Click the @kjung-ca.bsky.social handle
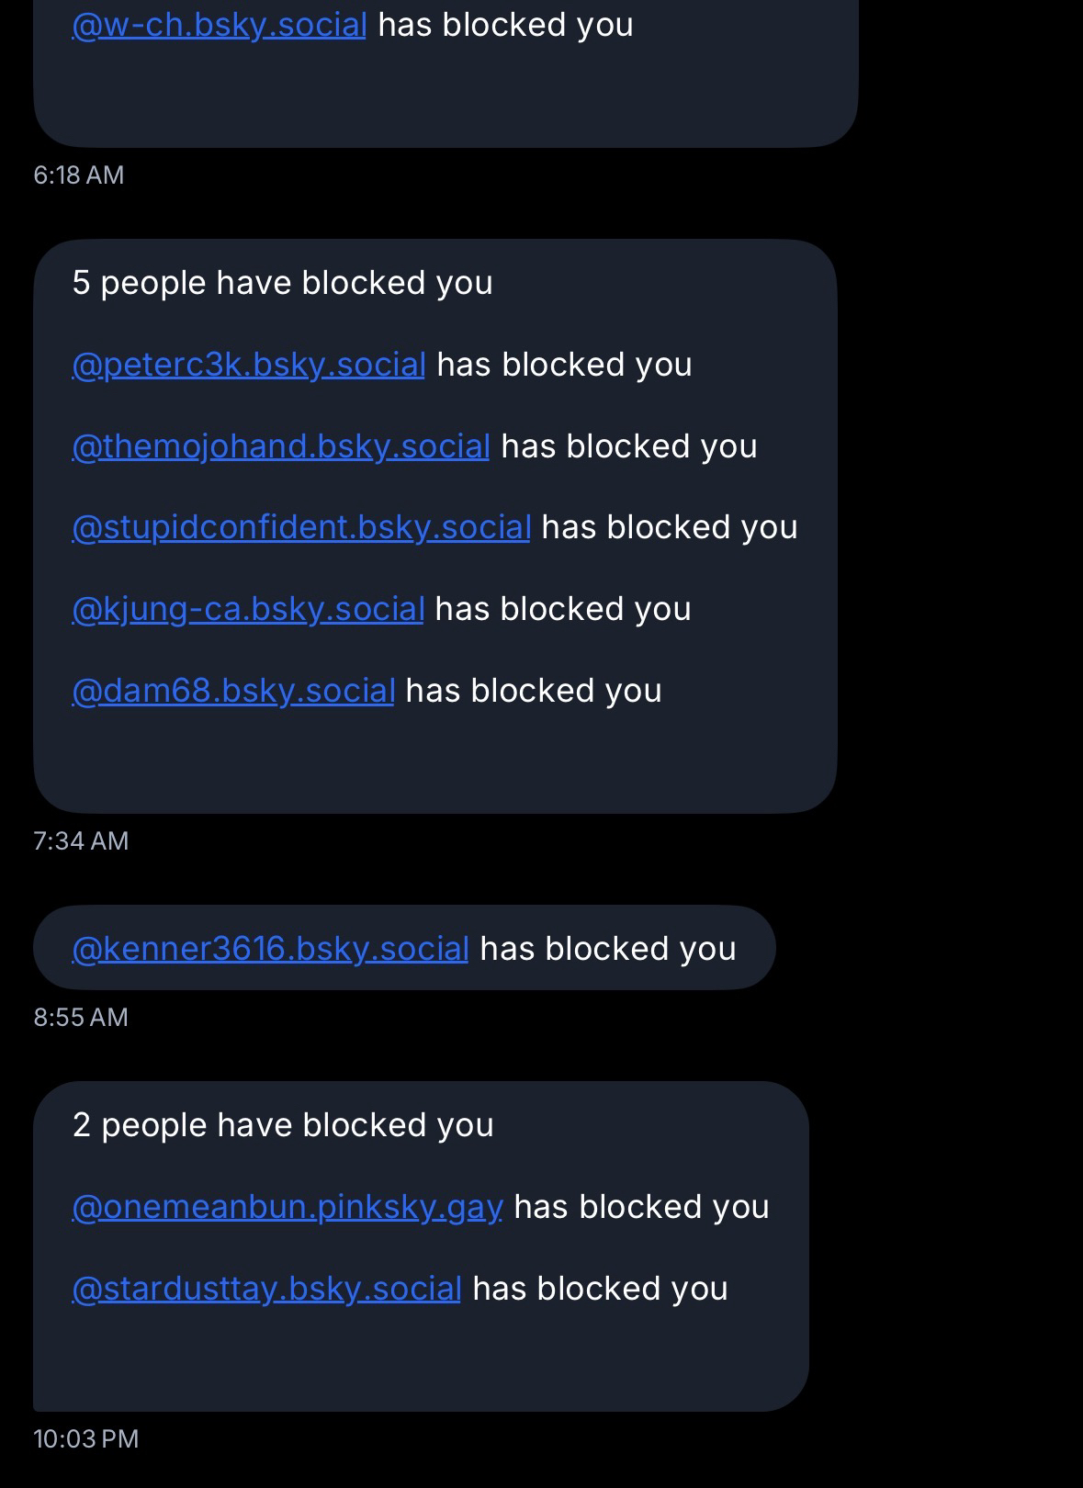Viewport: 1083px width, 1488px height. pos(247,609)
